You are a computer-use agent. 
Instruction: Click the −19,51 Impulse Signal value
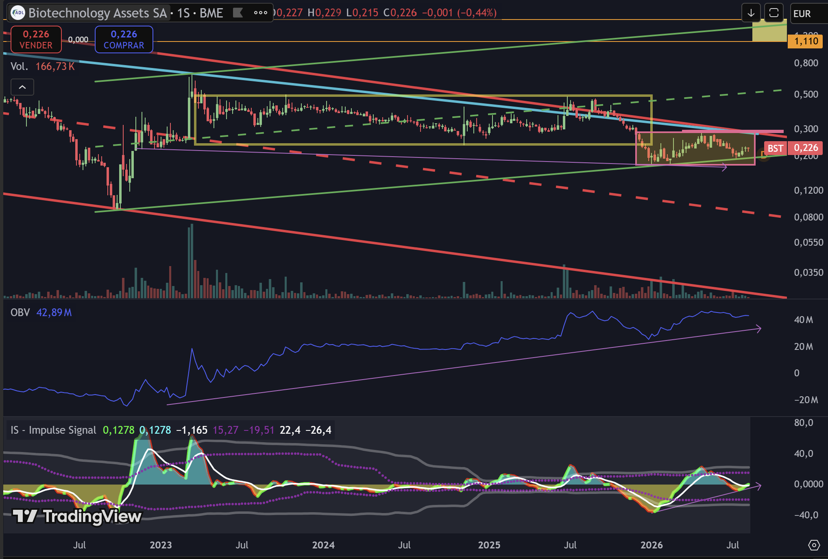[x=259, y=430]
